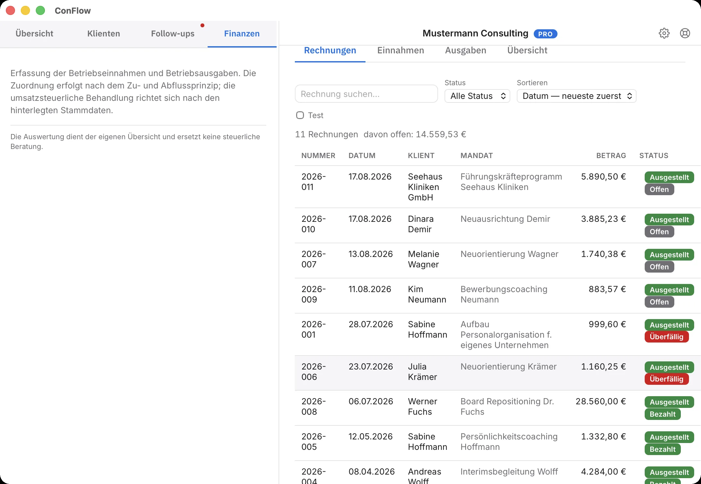Viewport: 701px width, 484px height.
Task: Click client Andreas Wolff
Action: tap(424, 476)
